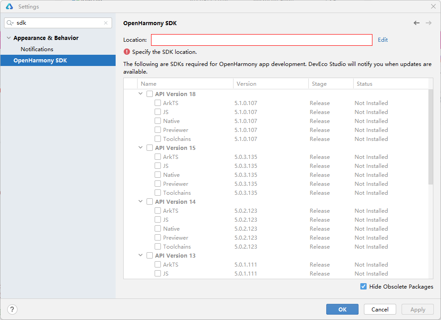Enable Native 5.1.0.107 checkbox
Viewport: 441px width, 320px height.
click(158, 121)
